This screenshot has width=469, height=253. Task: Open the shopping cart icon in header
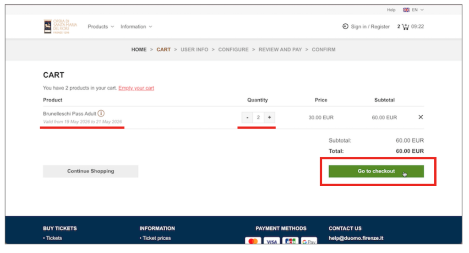[405, 27]
